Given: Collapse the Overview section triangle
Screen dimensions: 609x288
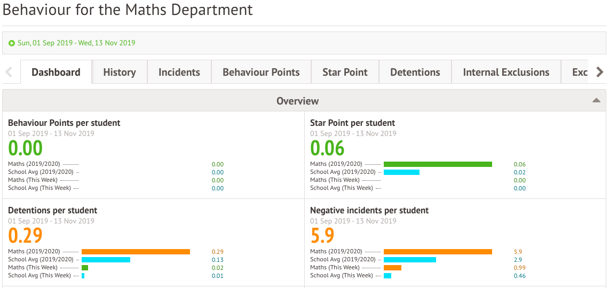Looking at the screenshot, I should 596,101.
